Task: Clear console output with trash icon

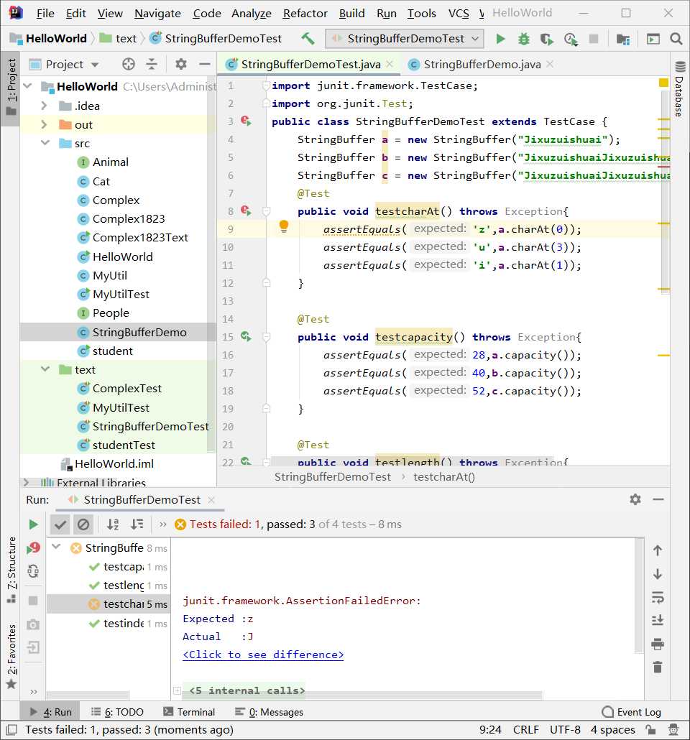Action: (658, 667)
